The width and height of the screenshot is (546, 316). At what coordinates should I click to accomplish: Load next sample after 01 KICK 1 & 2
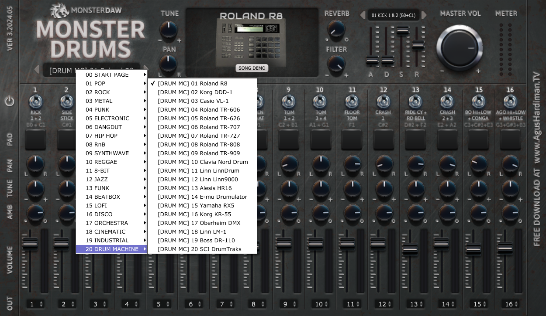tap(424, 15)
